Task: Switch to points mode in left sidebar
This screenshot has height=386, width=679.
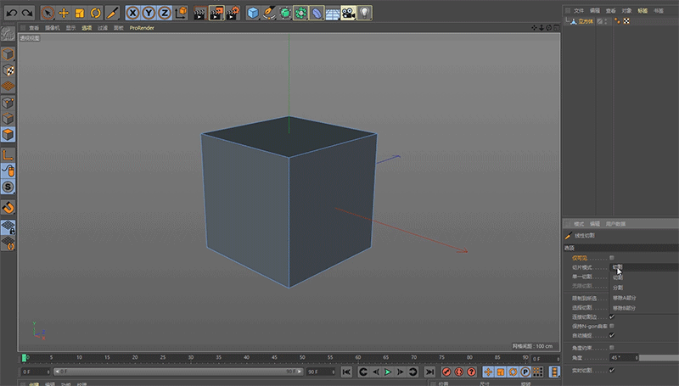Action: tap(8, 103)
